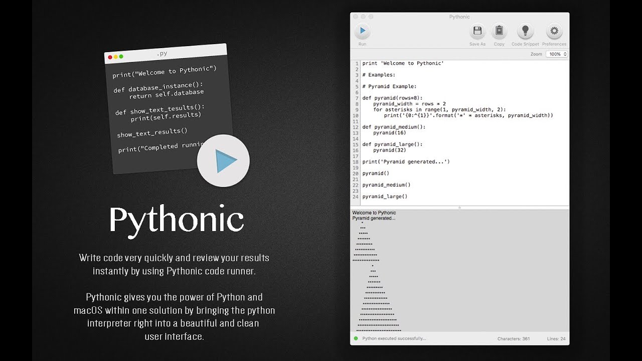
Task: Click the Save As floppy disk icon
Action: [x=477, y=31]
